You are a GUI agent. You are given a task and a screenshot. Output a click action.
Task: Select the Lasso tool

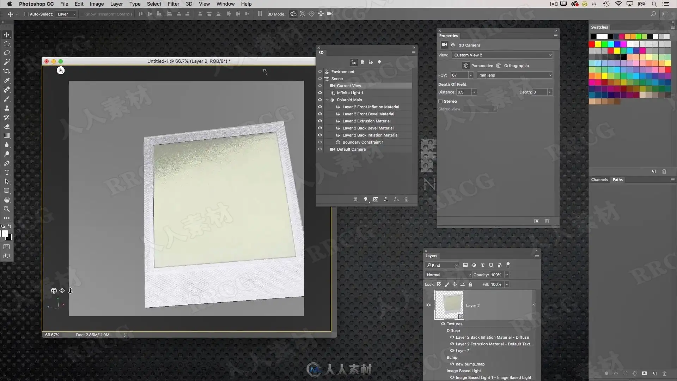pos(7,53)
